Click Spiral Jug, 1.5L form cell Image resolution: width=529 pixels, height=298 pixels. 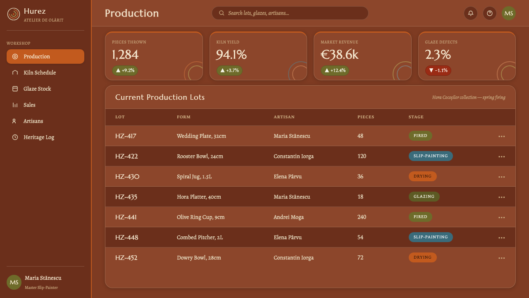click(194, 177)
